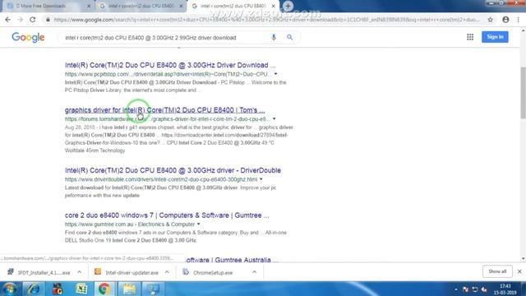Expand the gumtree.com.au URL options arrow

(x=198, y=224)
